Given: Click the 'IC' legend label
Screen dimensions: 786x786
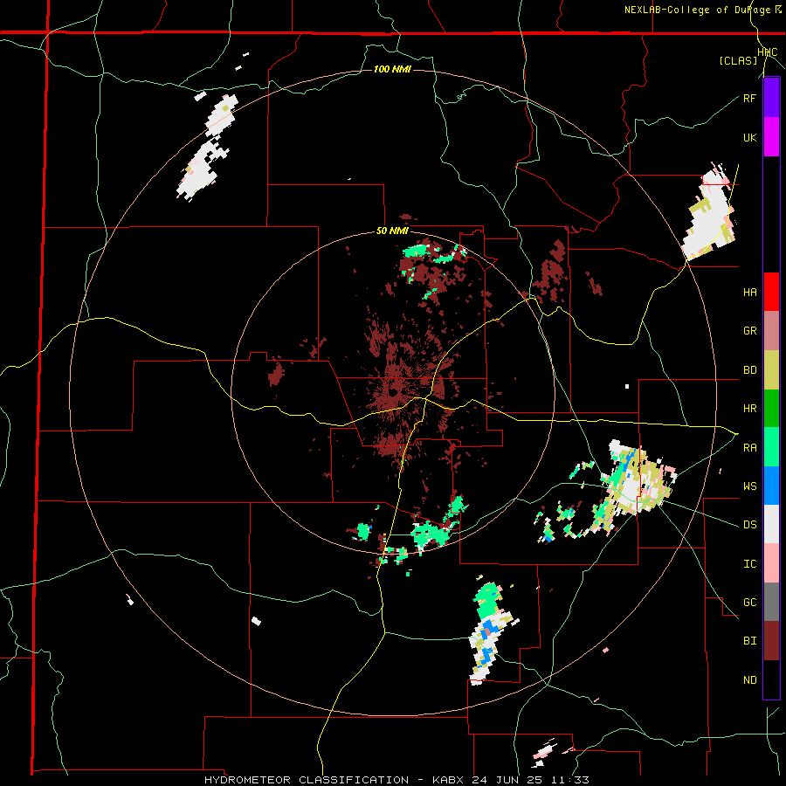Looking at the screenshot, I should click(749, 564).
